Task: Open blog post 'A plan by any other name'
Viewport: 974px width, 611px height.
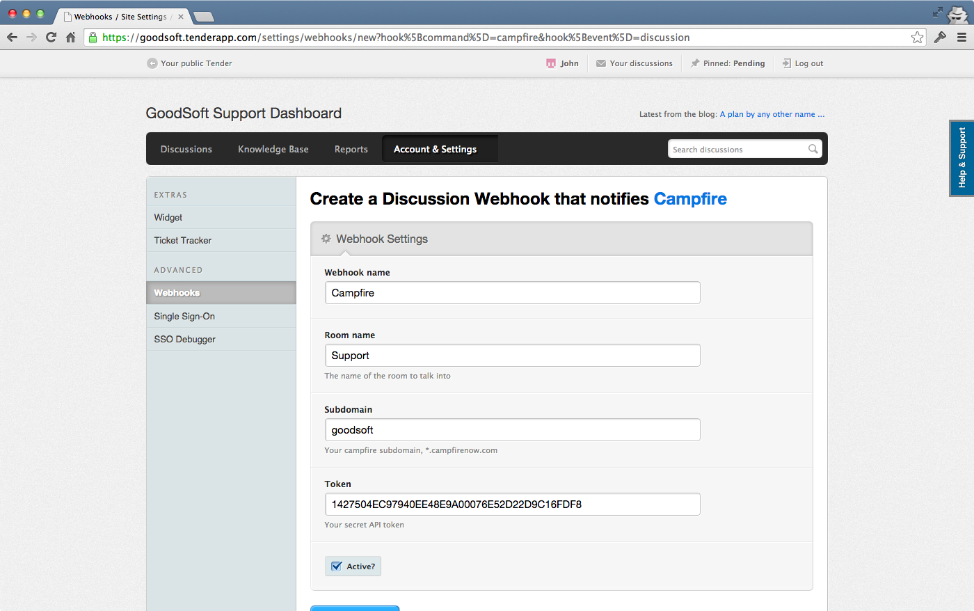Action: (x=772, y=114)
